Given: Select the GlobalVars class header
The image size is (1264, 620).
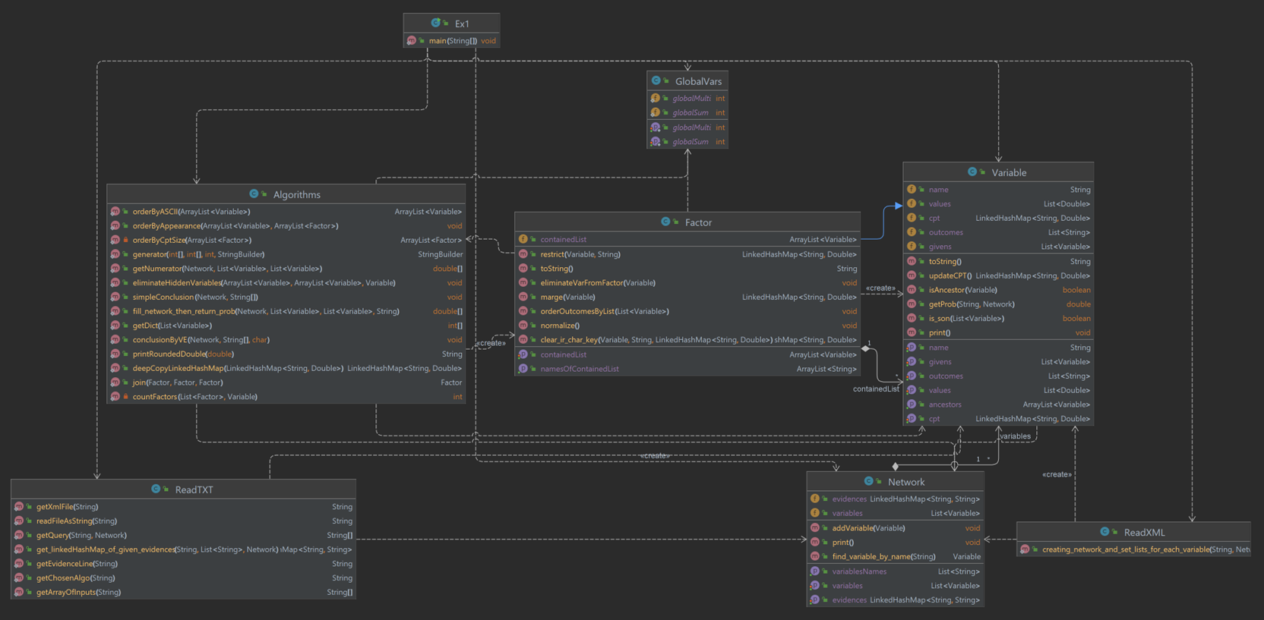Looking at the screenshot, I should pos(687,81).
